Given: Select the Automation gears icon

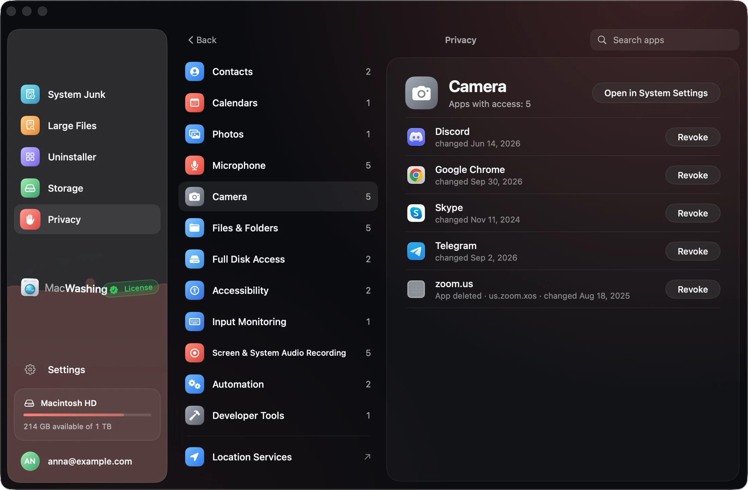Looking at the screenshot, I should 194,384.
